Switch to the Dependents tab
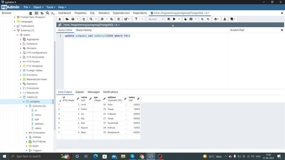The image size is (285, 160). click(140, 13)
